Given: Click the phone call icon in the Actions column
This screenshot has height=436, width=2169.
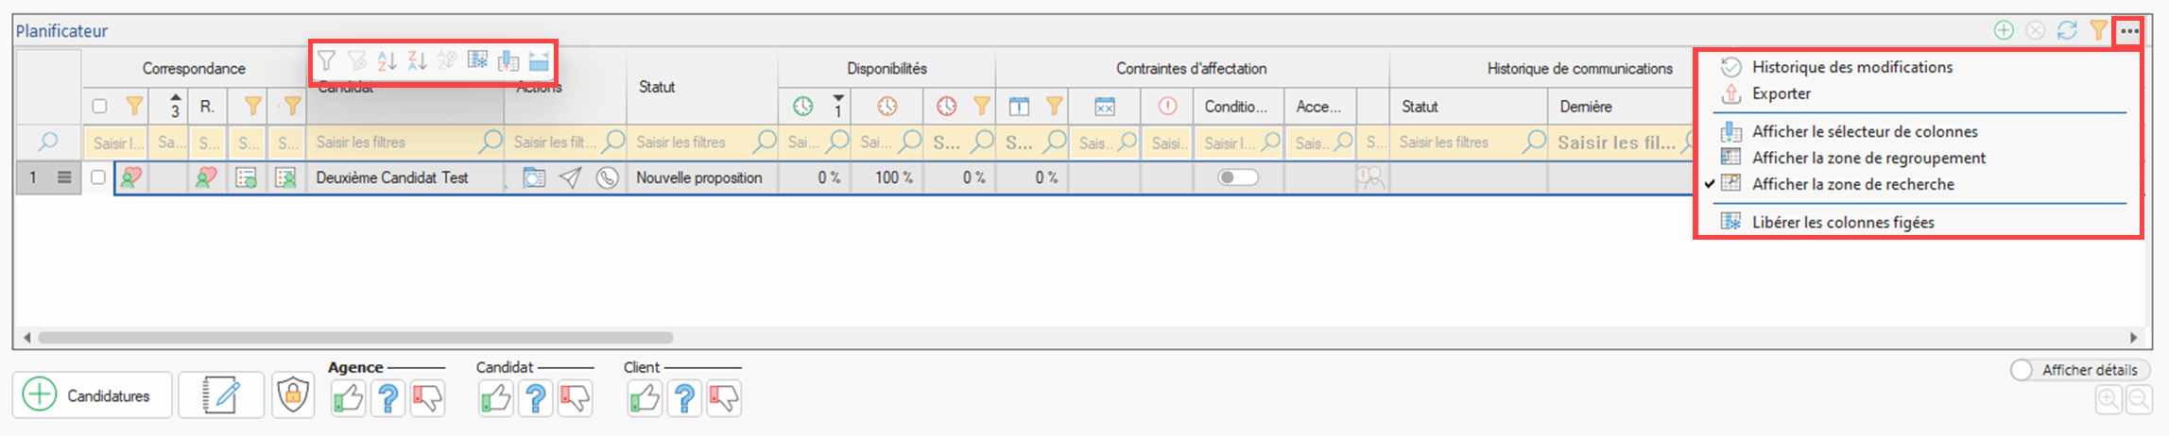Looking at the screenshot, I should pos(607,177).
